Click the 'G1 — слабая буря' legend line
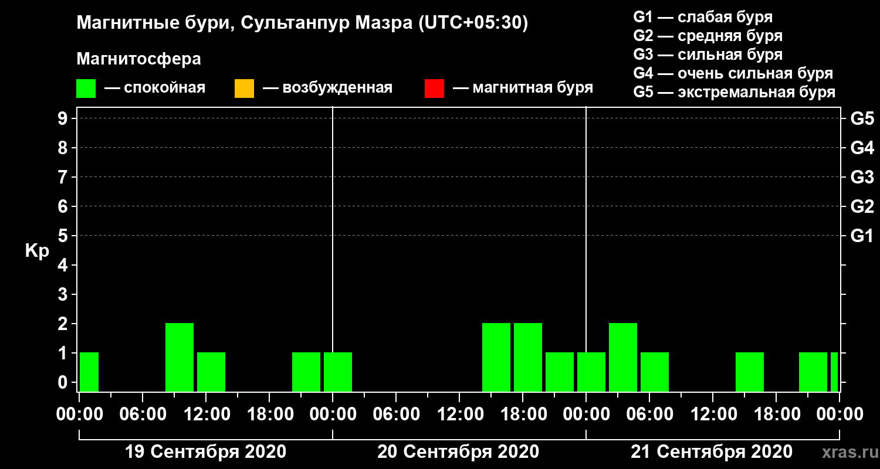Image resolution: width=880 pixels, height=469 pixels. click(x=703, y=17)
